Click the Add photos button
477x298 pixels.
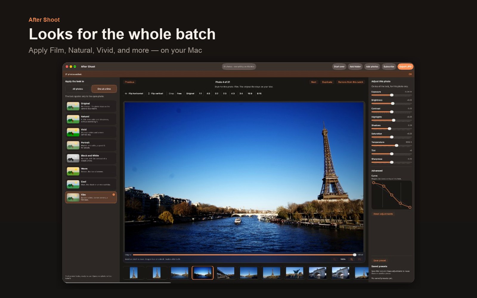pyautogui.click(x=372, y=67)
